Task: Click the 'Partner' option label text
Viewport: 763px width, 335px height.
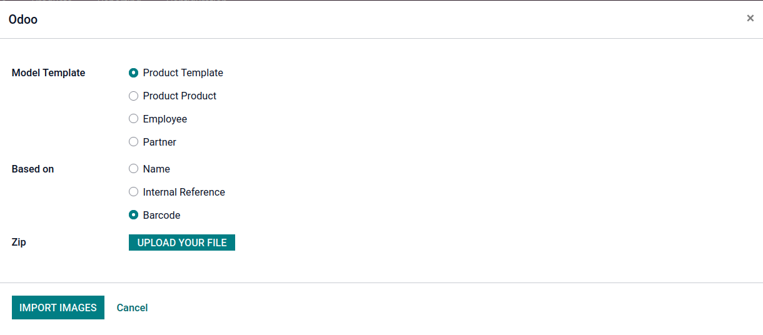Action: click(159, 142)
